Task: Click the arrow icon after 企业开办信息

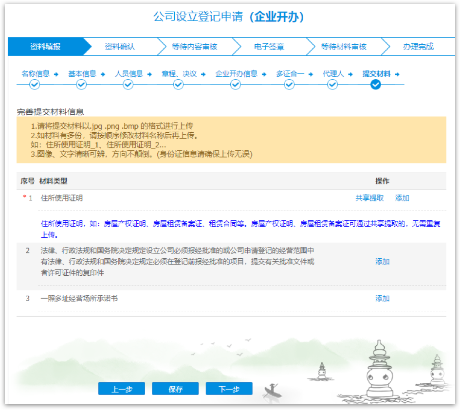Action: pyautogui.click(x=264, y=74)
